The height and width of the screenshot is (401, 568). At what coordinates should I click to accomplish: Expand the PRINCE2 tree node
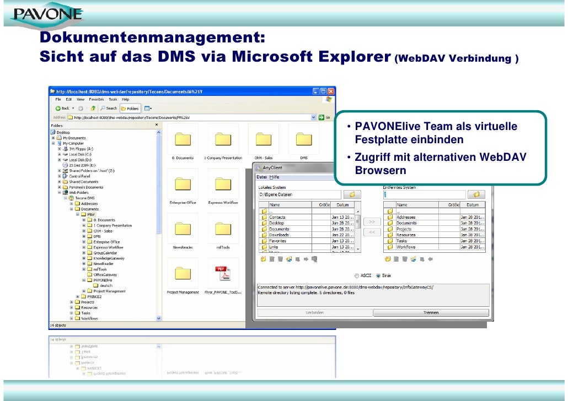[78, 296]
